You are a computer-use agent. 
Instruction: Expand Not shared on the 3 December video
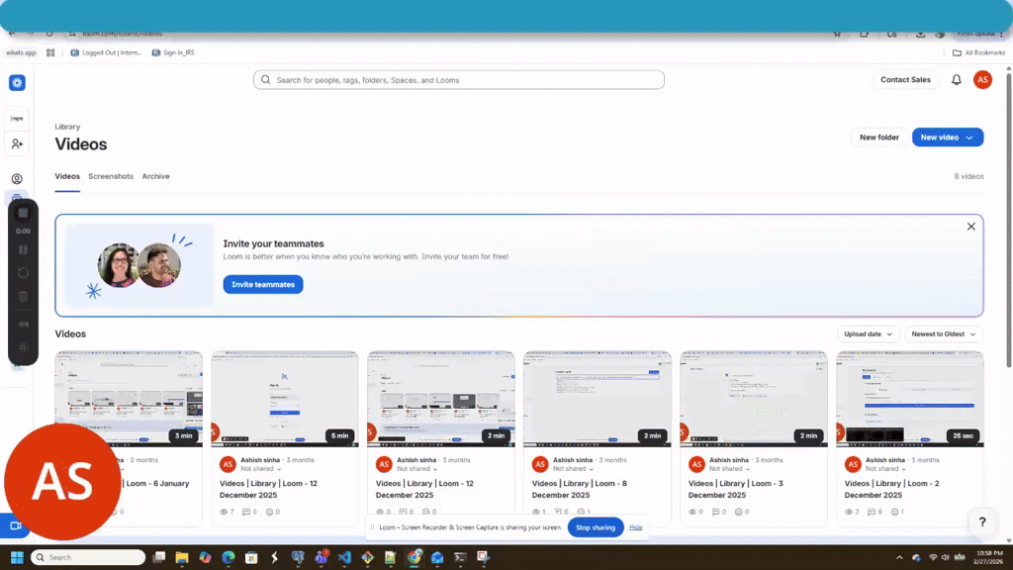(x=729, y=469)
